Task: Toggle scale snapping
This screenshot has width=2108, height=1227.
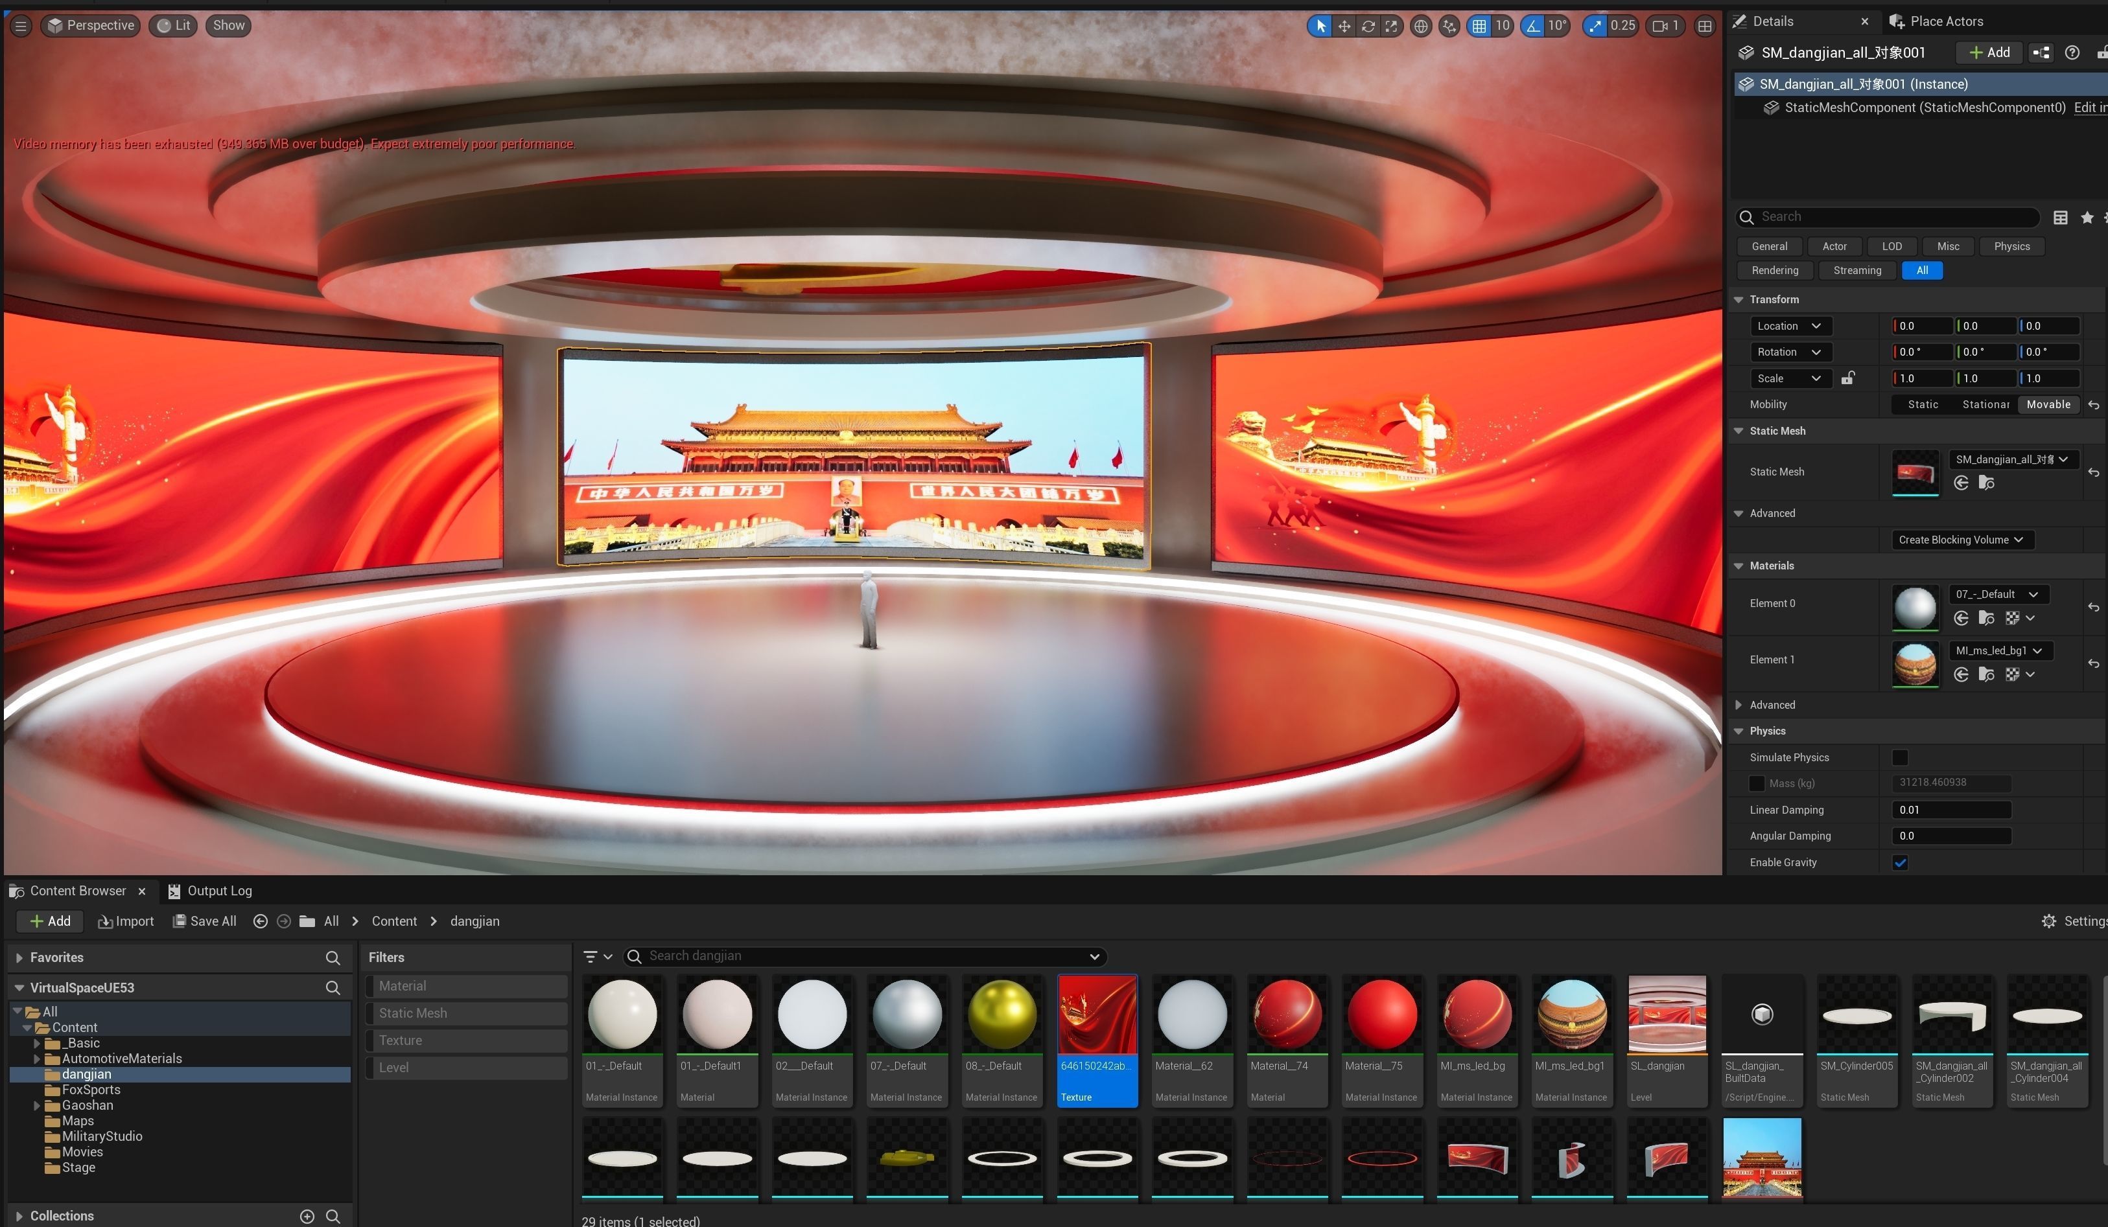Action: pyautogui.click(x=1595, y=26)
